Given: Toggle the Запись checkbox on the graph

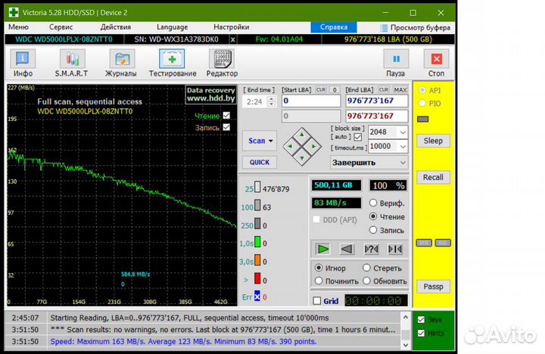Looking at the screenshot, I should [x=226, y=127].
